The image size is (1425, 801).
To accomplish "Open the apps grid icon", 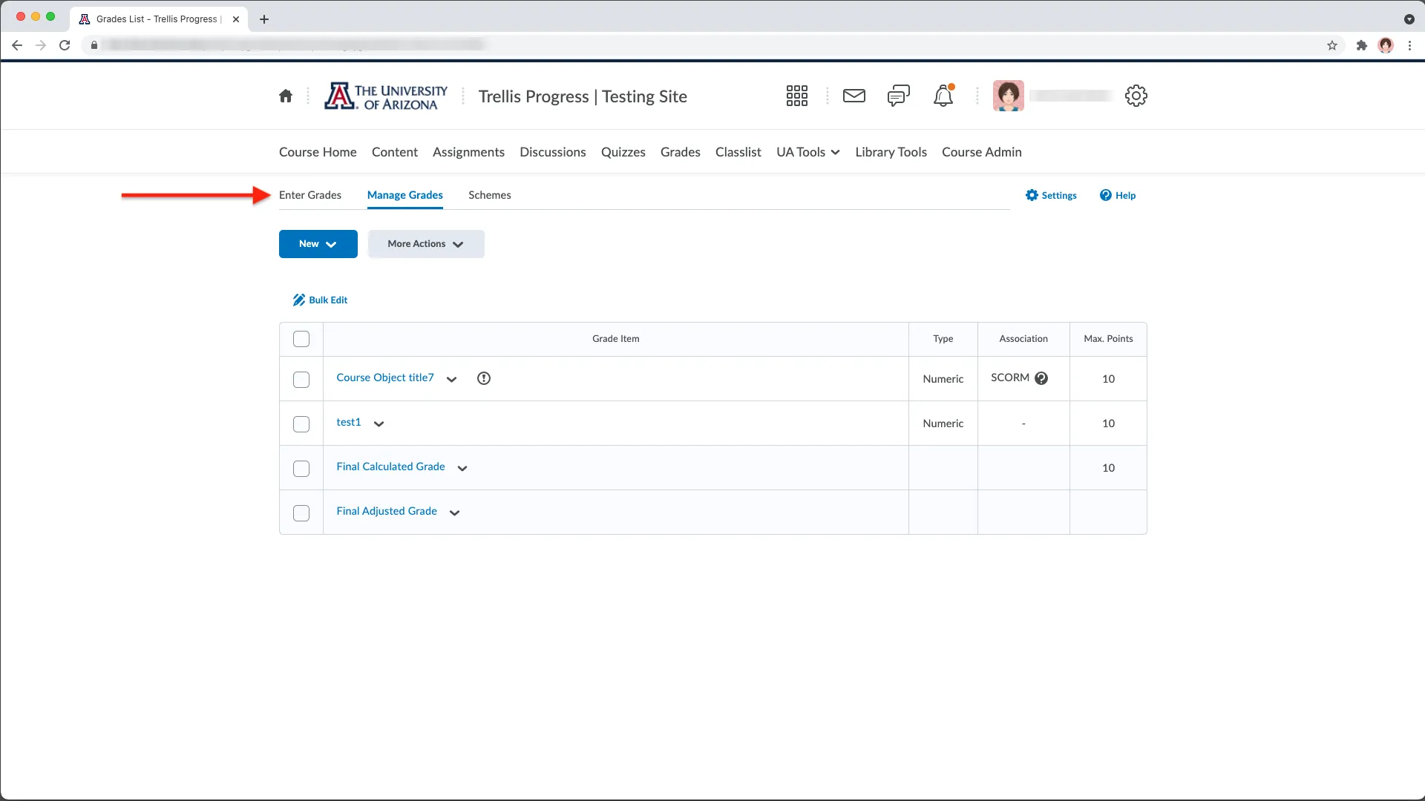I will [796, 95].
